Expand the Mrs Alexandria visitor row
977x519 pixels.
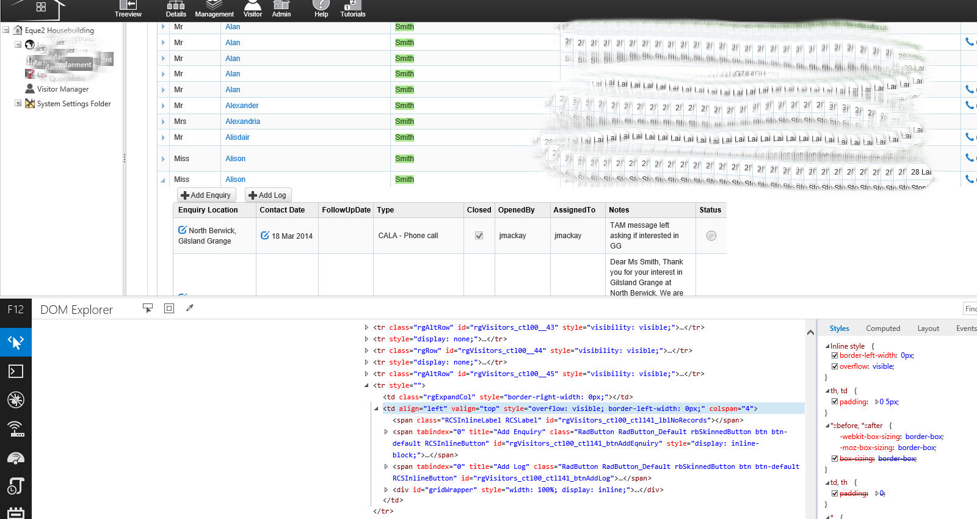click(163, 122)
